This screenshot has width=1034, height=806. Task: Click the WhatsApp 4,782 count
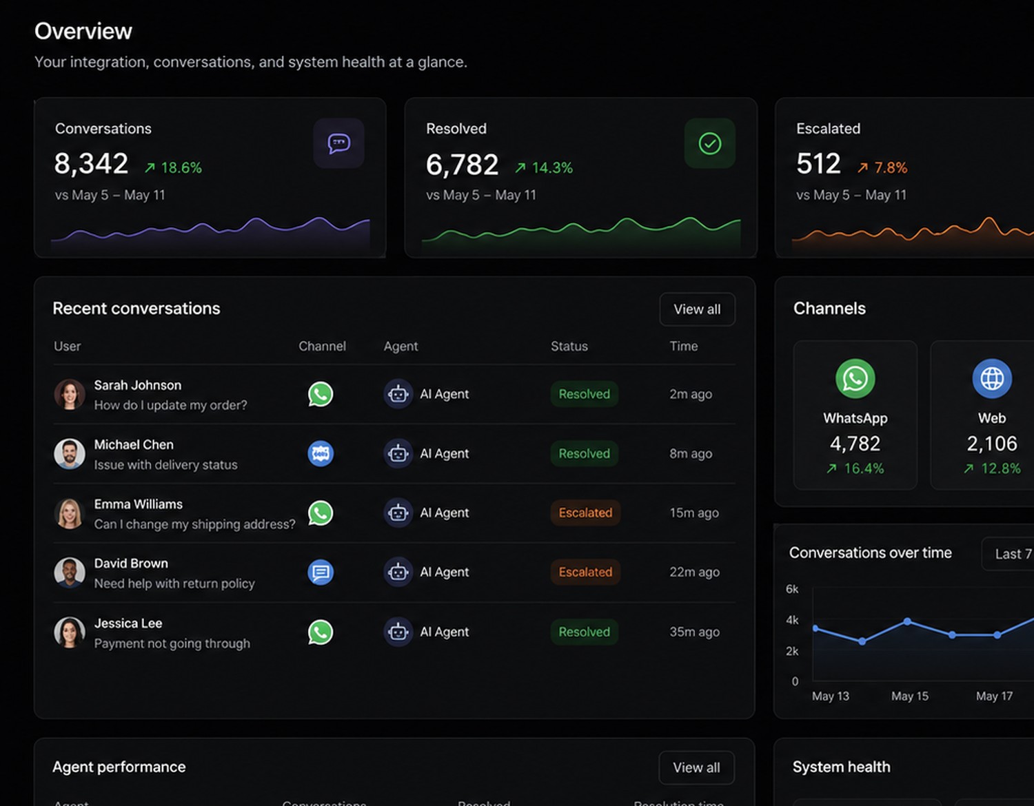click(x=855, y=444)
